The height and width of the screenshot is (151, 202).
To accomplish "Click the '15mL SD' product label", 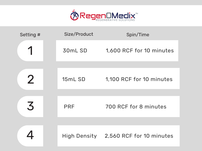I will [74, 79].
